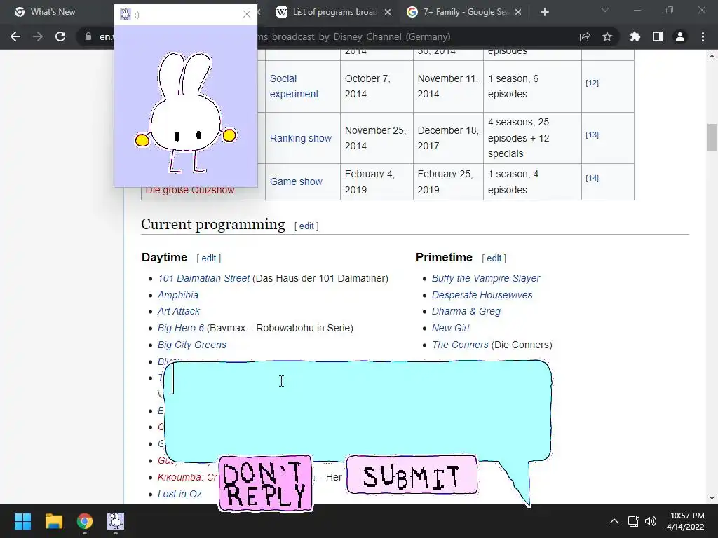Reload the current page
Image resolution: width=718 pixels, height=538 pixels.
click(60, 36)
